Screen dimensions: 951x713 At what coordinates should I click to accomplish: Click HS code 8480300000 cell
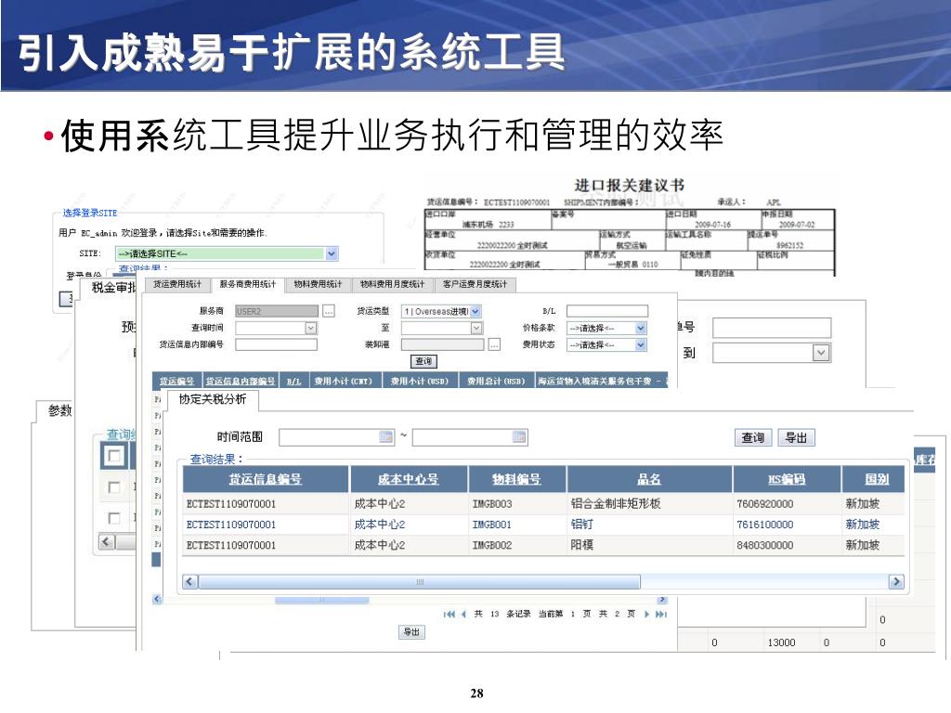point(765,545)
